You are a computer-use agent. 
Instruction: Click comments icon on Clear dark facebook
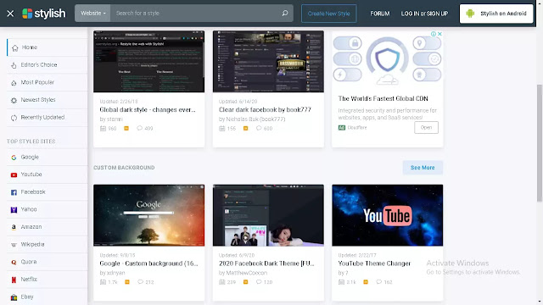pos(259,128)
